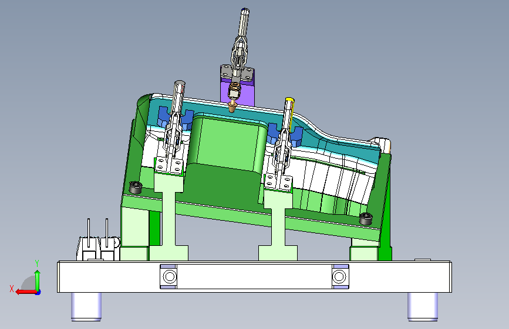The width and height of the screenshot is (509, 329).
Task: Select the left cylindrical foot under base plate
Action: (x=86, y=307)
